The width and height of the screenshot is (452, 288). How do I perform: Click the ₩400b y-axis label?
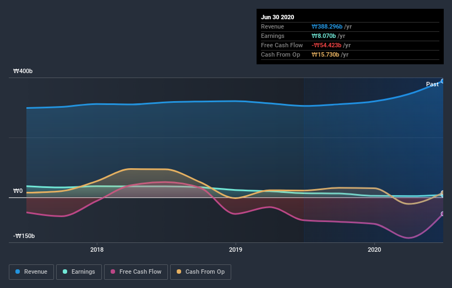pos(23,71)
